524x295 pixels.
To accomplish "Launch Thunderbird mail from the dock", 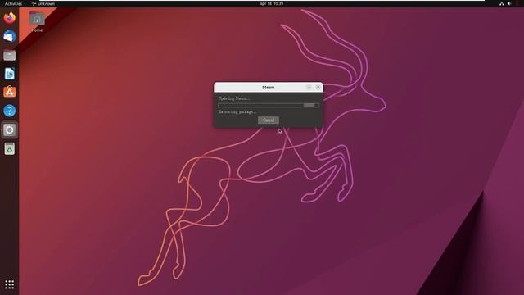I will (9, 36).
